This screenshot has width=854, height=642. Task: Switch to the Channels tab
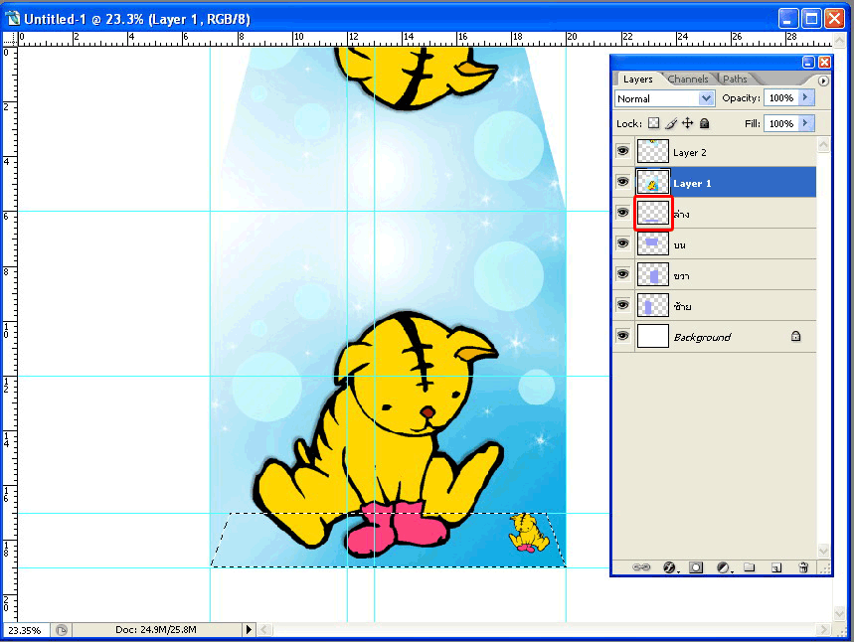[688, 80]
